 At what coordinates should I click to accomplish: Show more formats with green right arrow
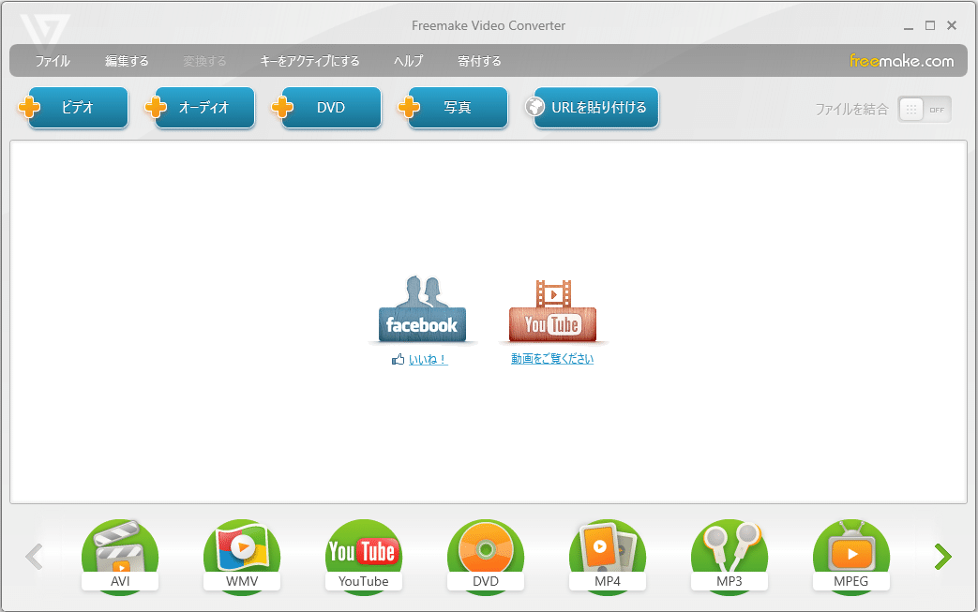(943, 557)
